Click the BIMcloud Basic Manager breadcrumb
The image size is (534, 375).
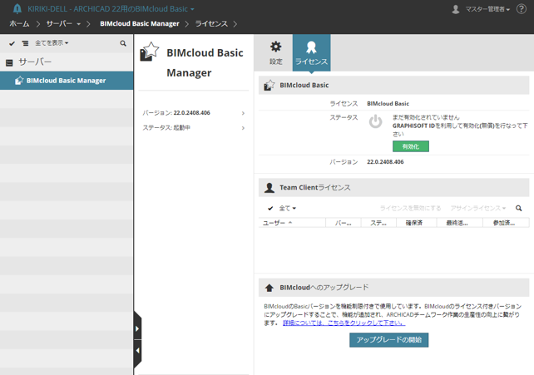point(140,24)
